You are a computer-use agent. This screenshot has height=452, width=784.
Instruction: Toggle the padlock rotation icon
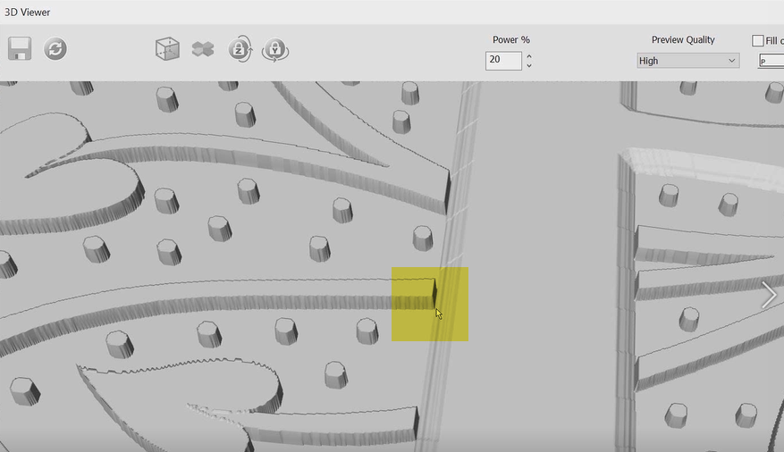[x=274, y=49]
